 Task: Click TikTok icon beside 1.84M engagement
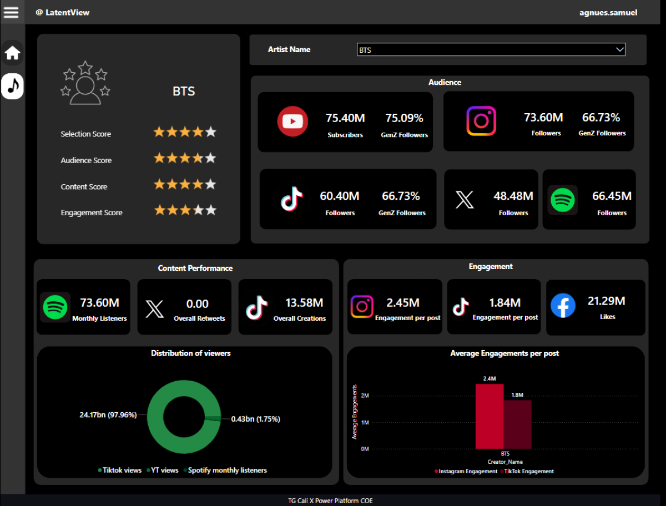(x=460, y=307)
